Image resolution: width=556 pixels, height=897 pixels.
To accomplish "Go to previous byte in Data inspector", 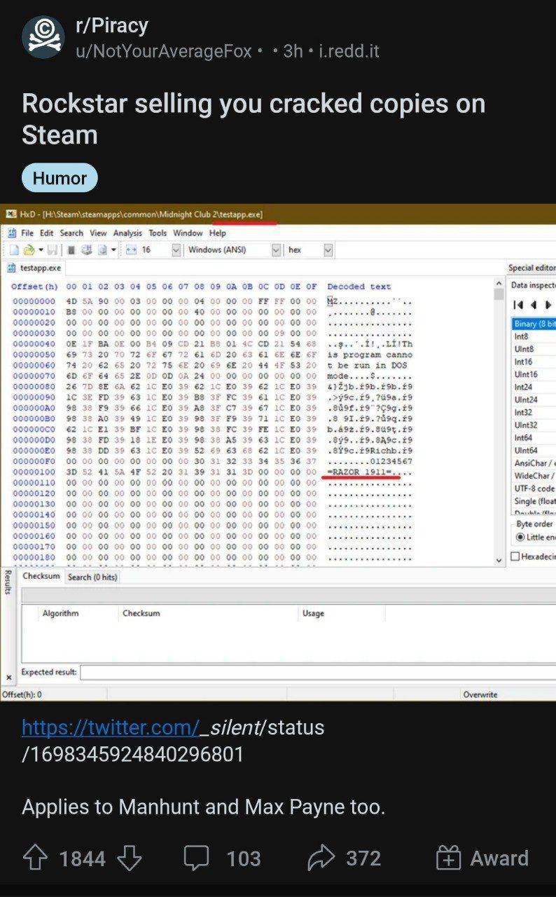I will tap(534, 305).
